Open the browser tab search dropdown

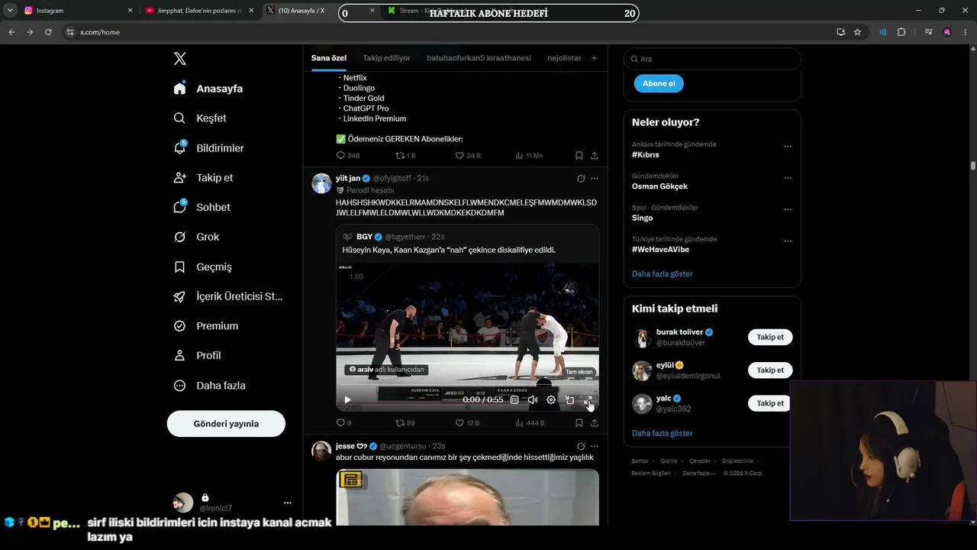10,11
